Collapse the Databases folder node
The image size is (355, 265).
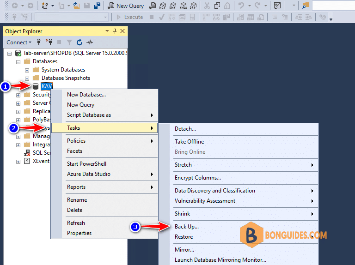tap(18, 62)
